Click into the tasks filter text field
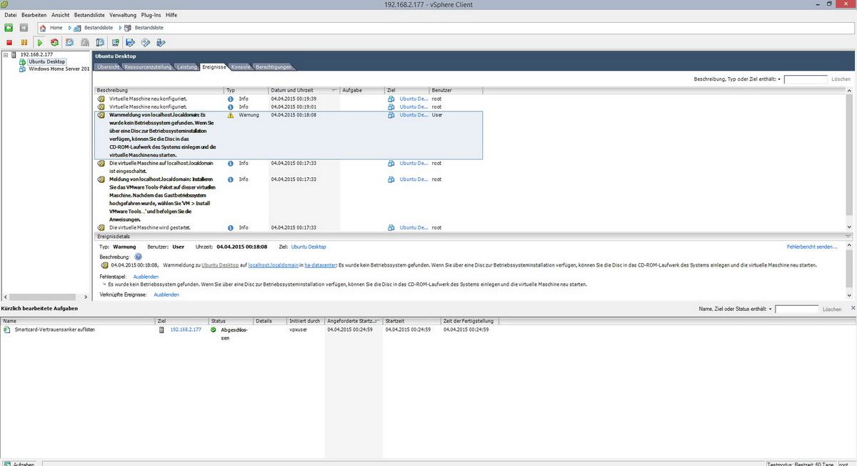The width and height of the screenshot is (857, 466). coord(797,309)
